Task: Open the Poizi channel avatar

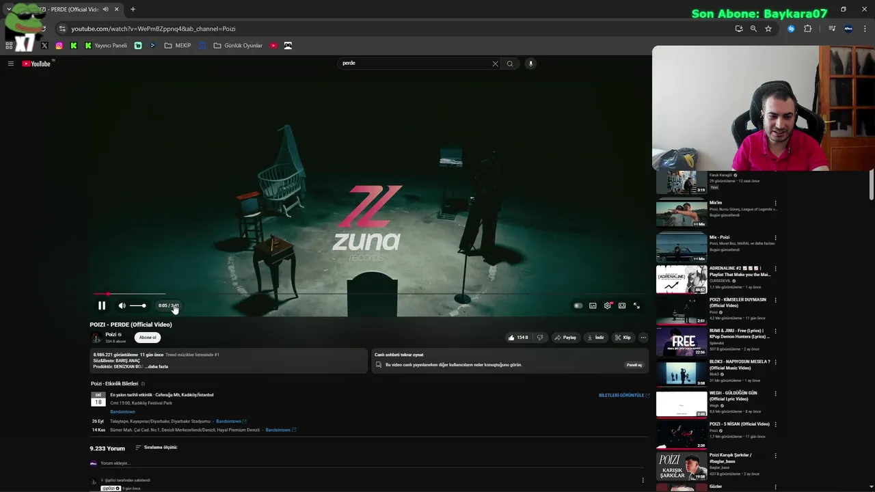Action: click(96, 338)
